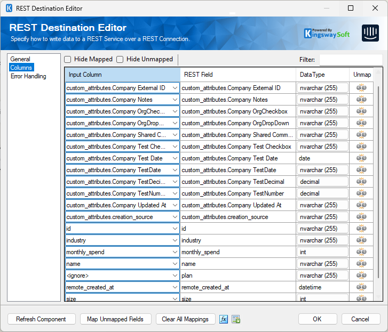The width and height of the screenshot is (388, 332).
Task: Open the id input column dropdown
Action: 175,229
